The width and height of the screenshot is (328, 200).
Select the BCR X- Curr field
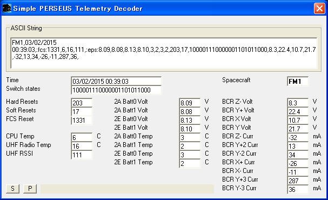coord(298,172)
